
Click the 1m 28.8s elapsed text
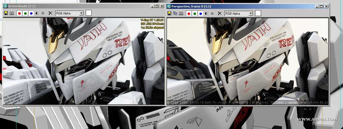pyautogui.click(x=152, y=27)
